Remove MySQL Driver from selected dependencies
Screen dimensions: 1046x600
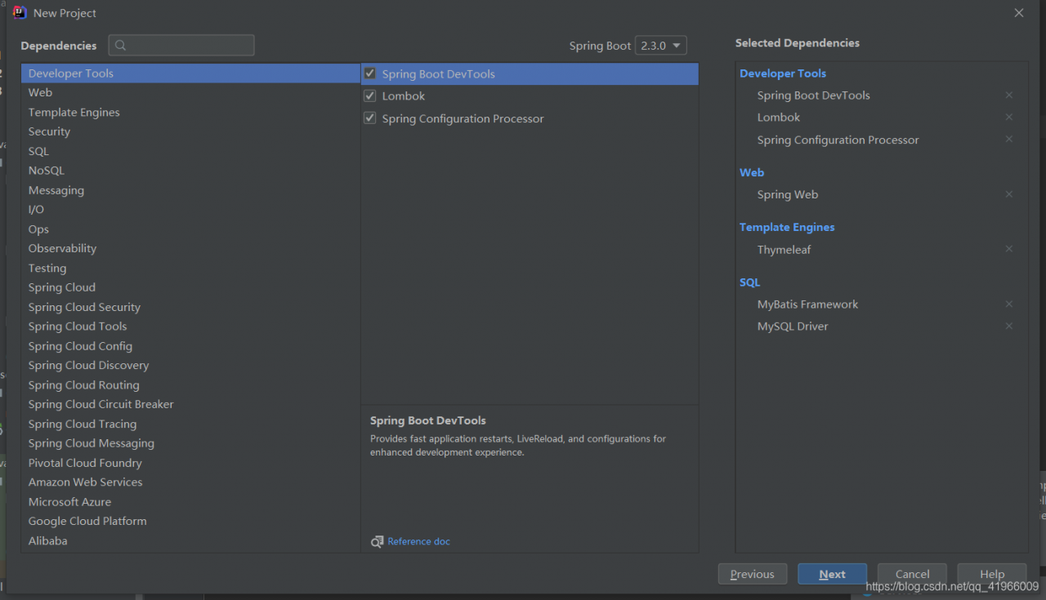1009,327
